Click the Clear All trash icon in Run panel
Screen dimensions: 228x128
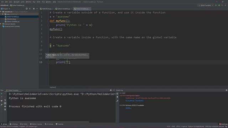(5, 110)
